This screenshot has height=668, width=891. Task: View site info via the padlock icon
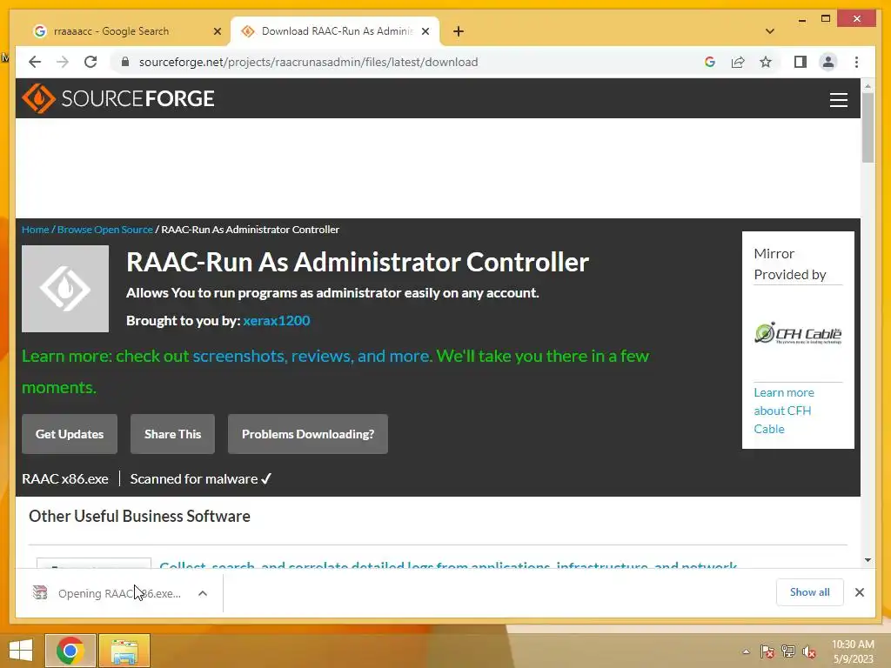[125, 62]
